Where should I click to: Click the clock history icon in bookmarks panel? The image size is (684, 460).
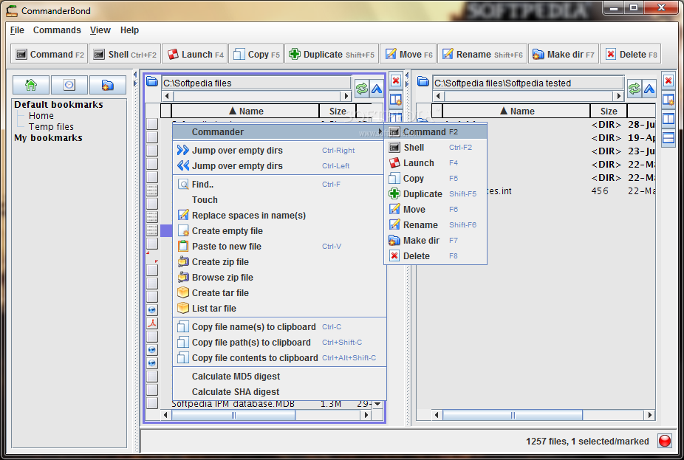69,85
